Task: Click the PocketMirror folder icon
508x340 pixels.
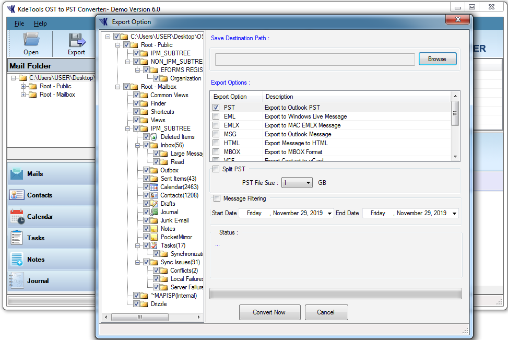Action: click(x=154, y=237)
